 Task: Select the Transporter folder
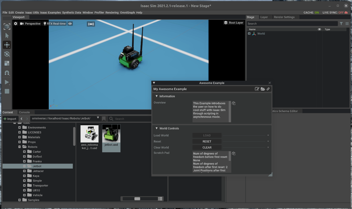tap(40, 185)
